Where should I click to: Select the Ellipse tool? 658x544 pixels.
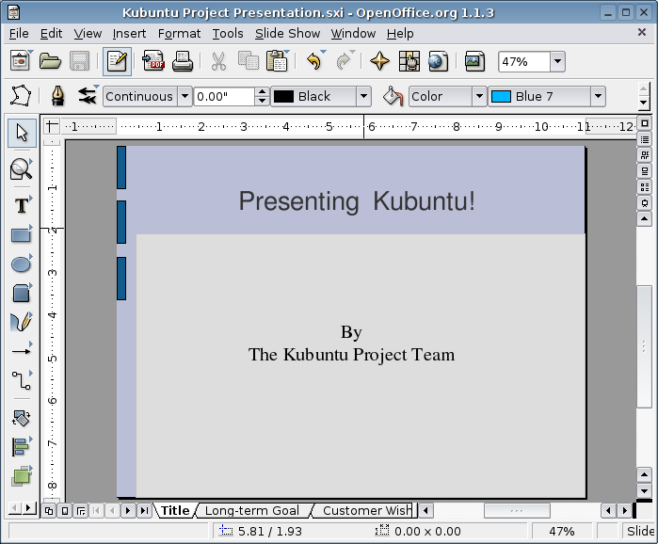coord(21,264)
